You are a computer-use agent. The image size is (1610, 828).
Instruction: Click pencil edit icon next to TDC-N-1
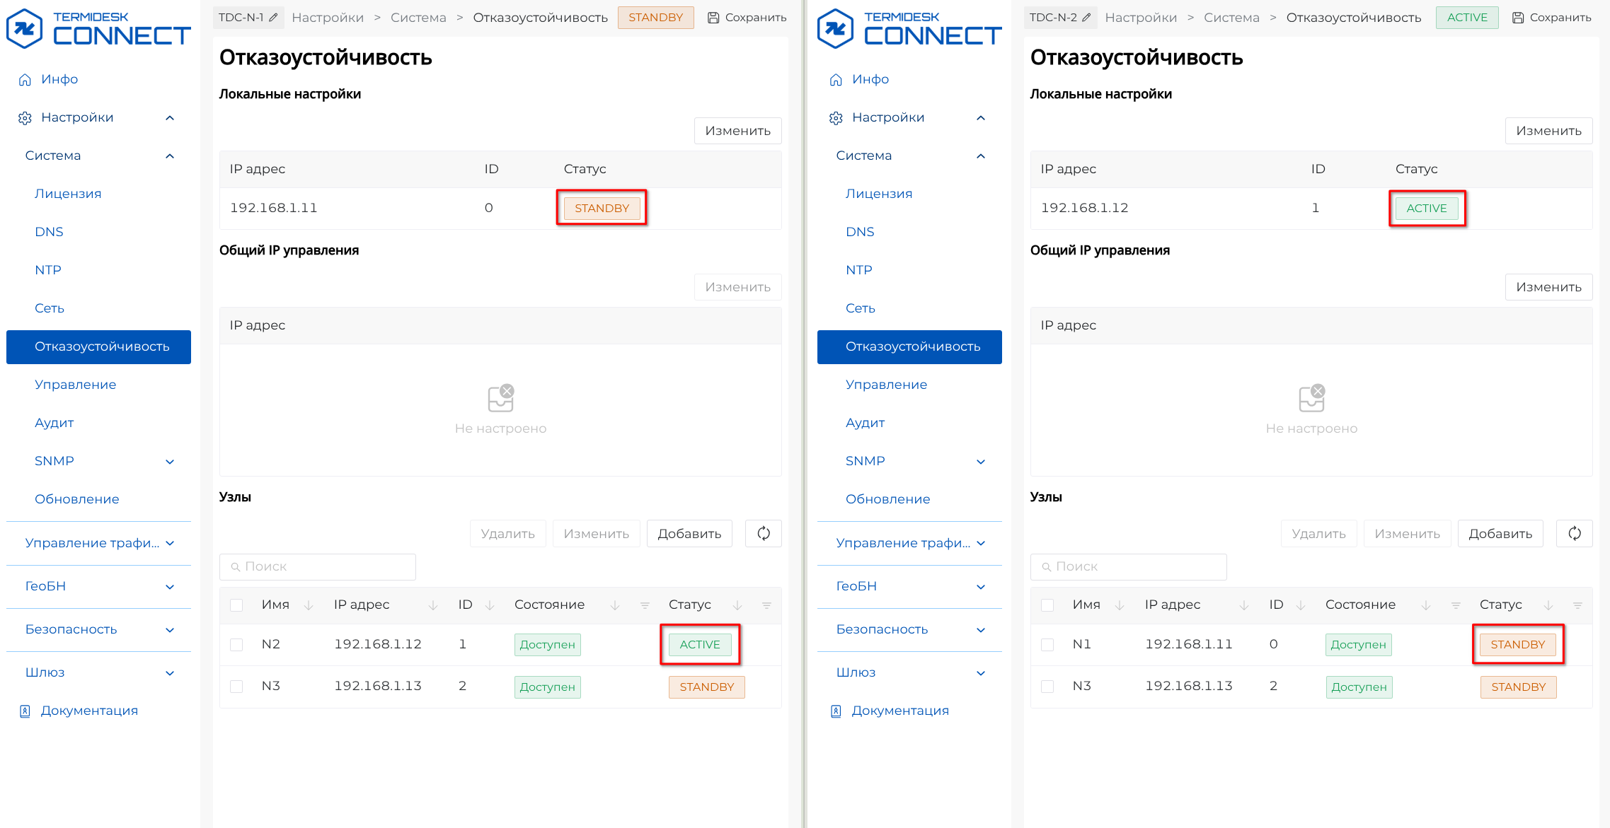click(273, 18)
